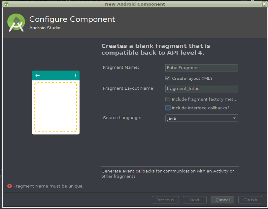Click the 'Generate event callbacks' description text
Image resolution: width=268 pixels, height=209 pixels.
point(168,174)
